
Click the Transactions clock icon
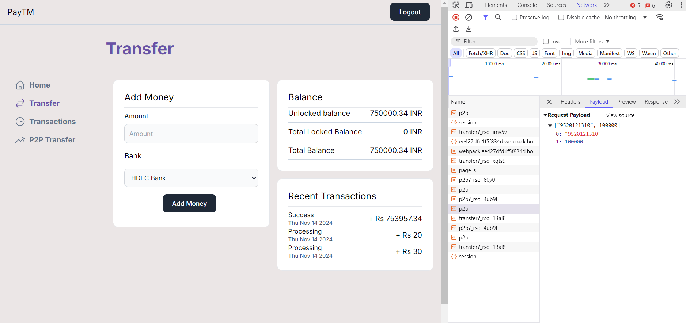point(20,122)
